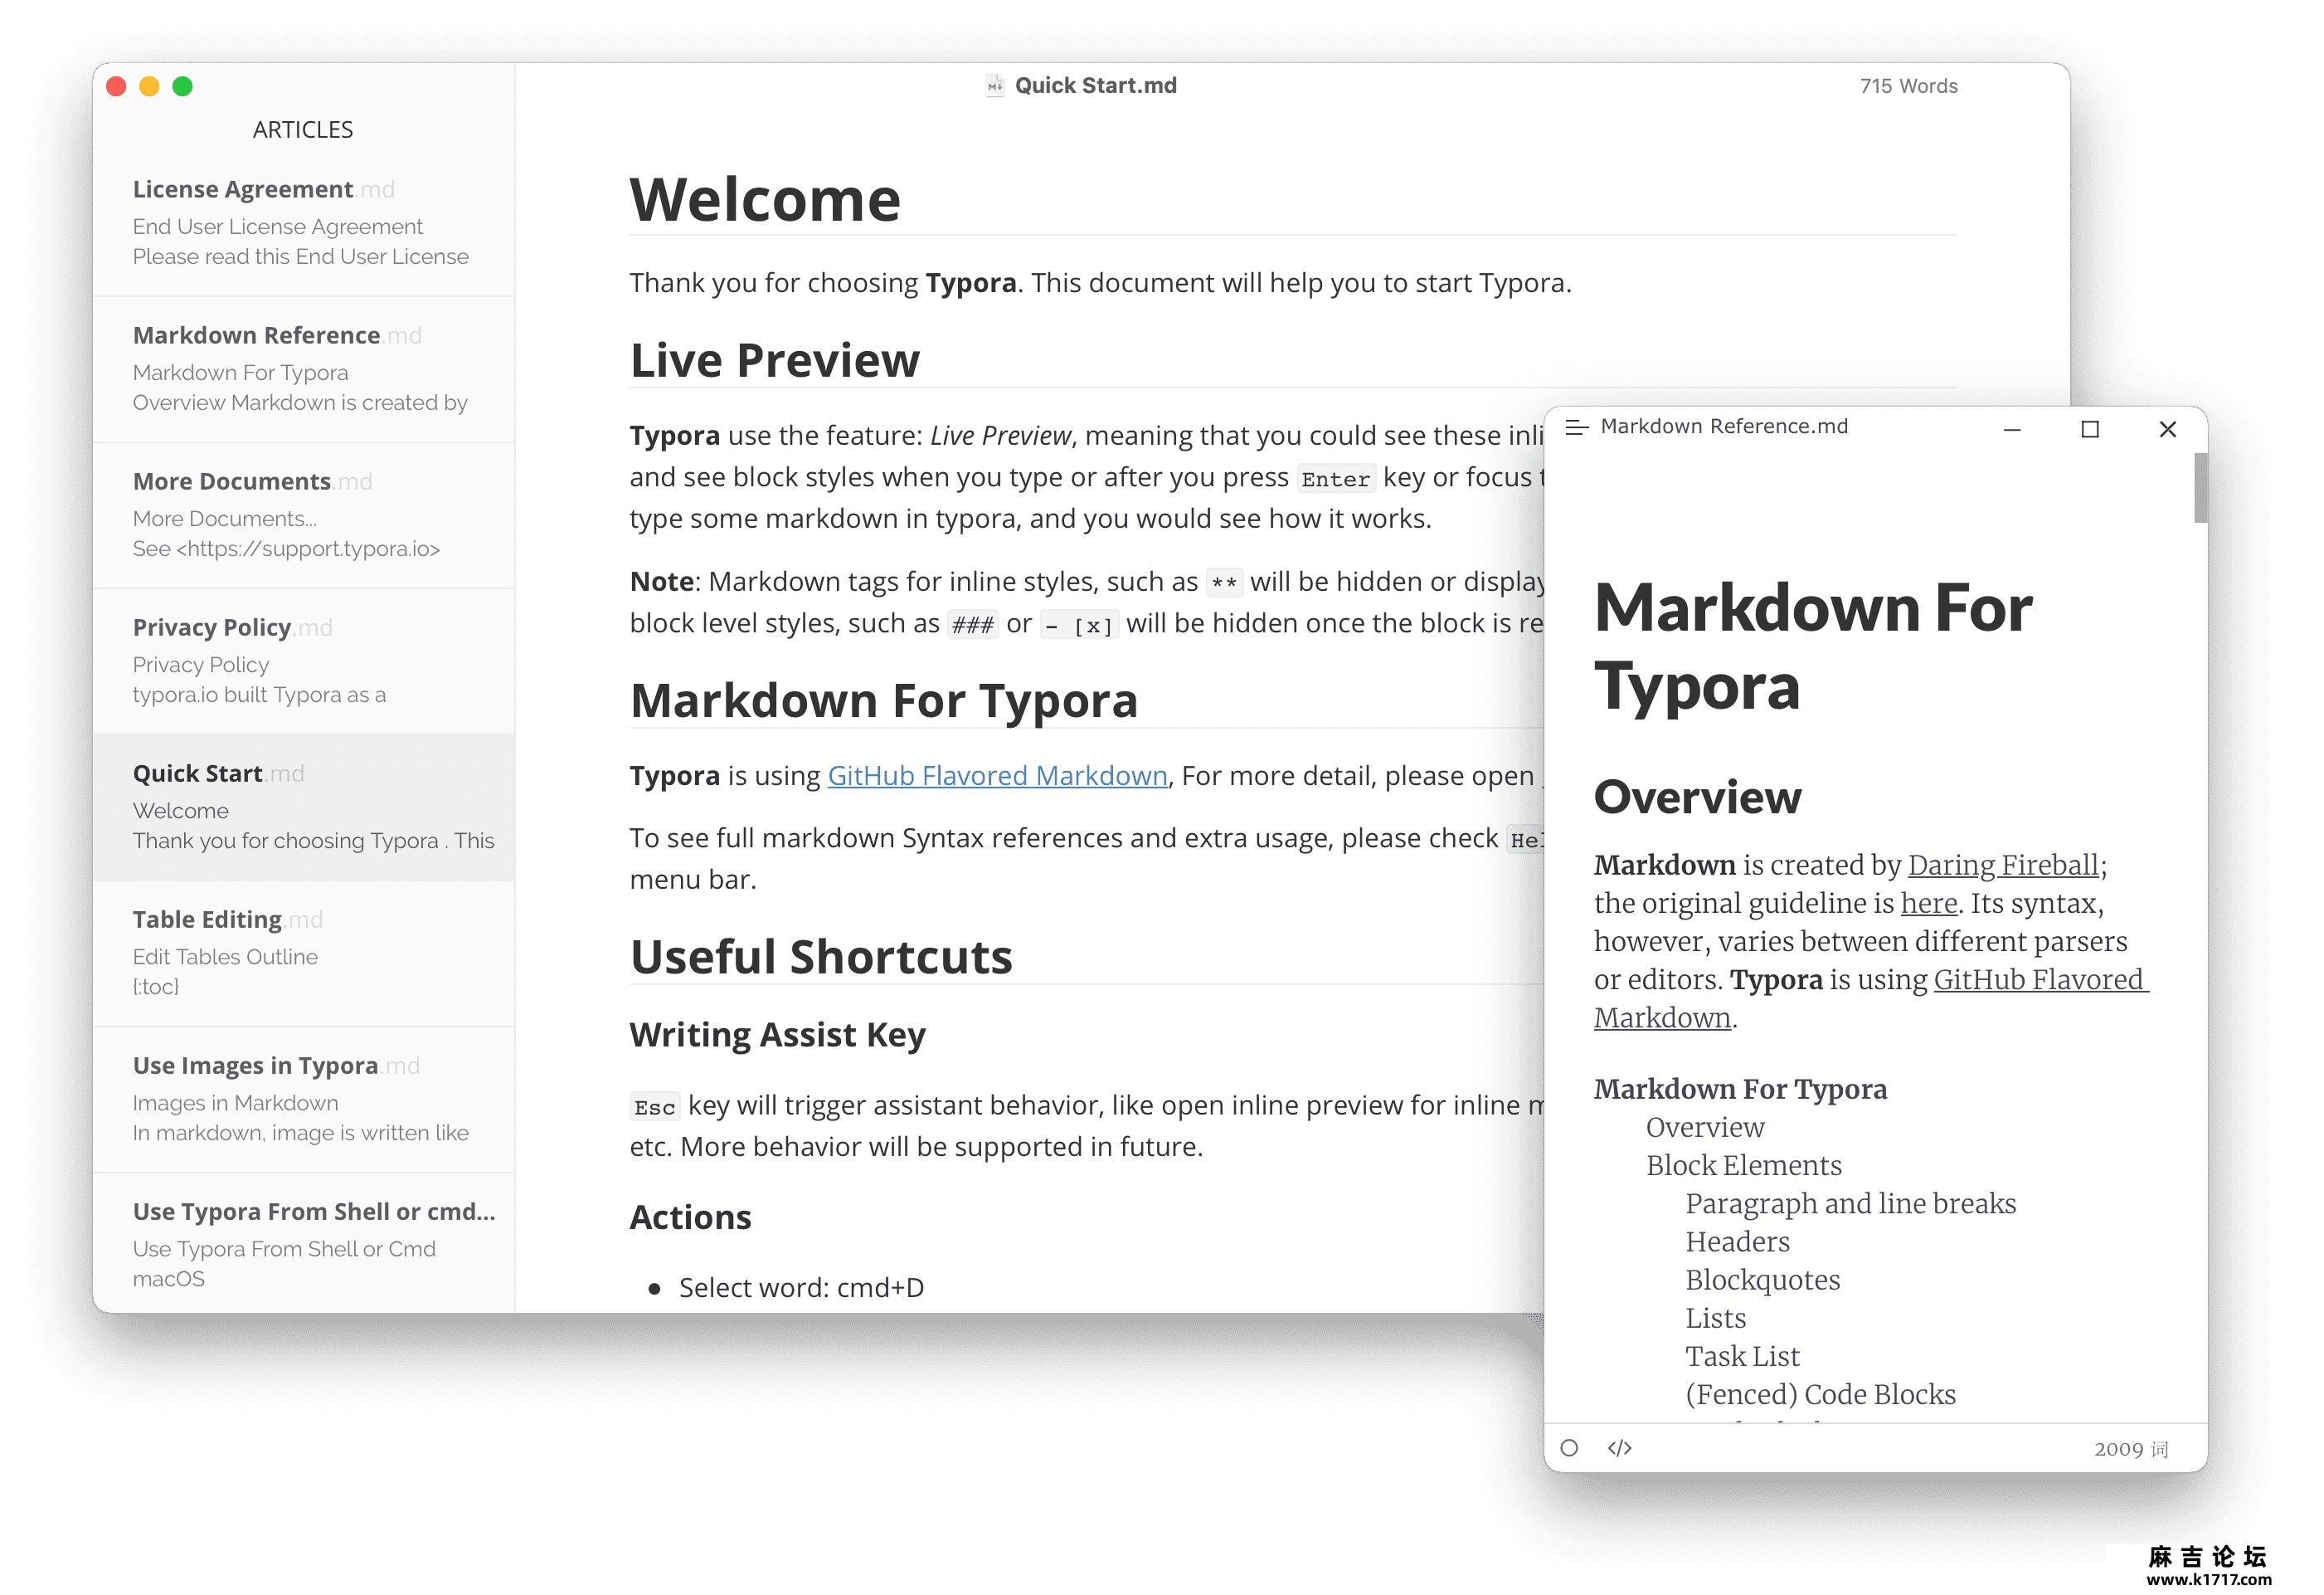The image size is (2324, 1595).
Task: Open Table Editing.md in articles list
Action: pyautogui.click(x=304, y=954)
